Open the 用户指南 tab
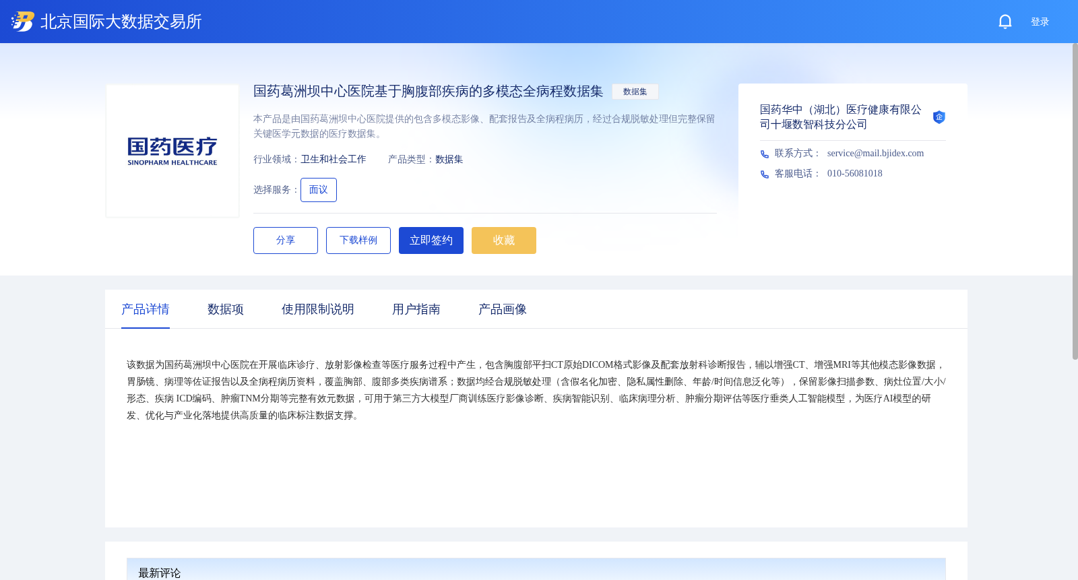Screen dimensions: 1078x580 point(416,309)
